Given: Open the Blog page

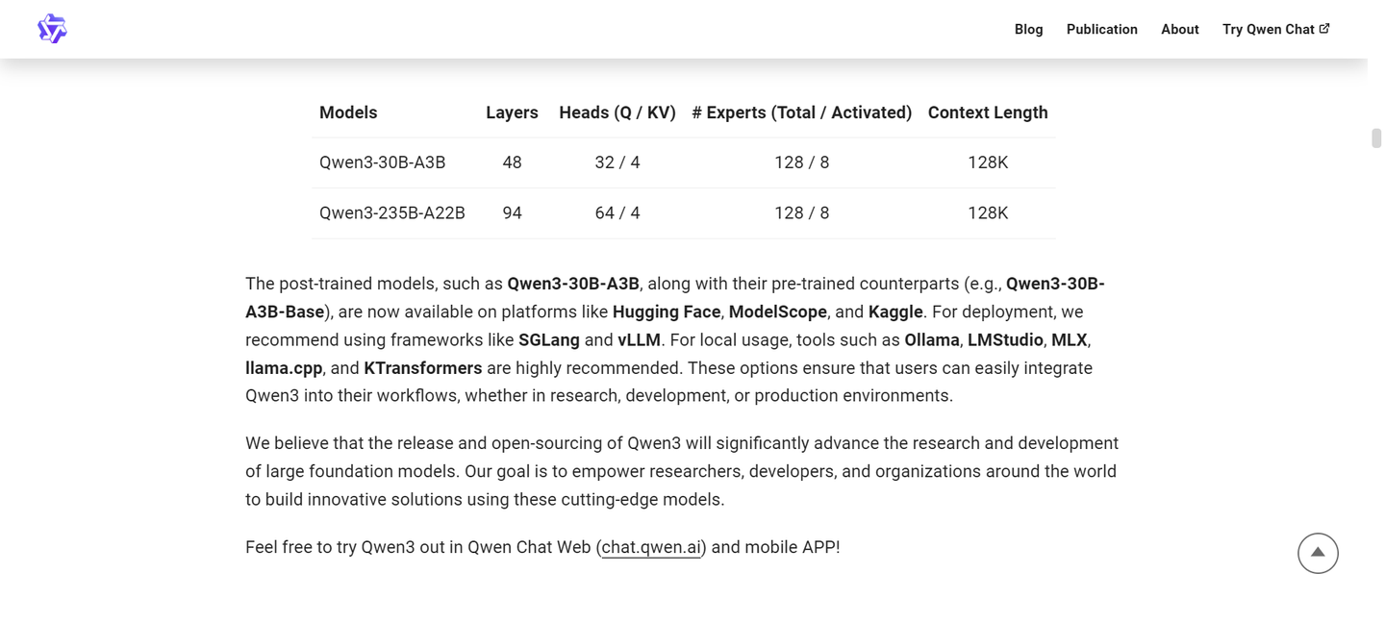Looking at the screenshot, I should coord(1028,29).
